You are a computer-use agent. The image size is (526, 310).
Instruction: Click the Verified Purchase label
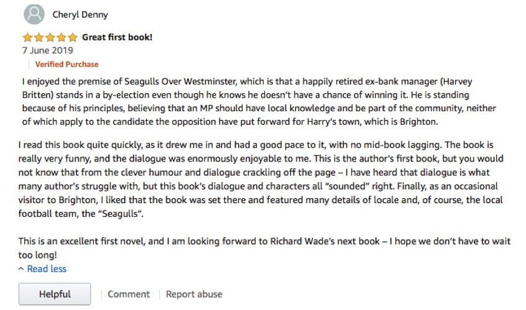pos(67,64)
